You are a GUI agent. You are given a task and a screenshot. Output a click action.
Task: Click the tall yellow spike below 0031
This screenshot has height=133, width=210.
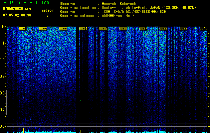tap(23, 130)
